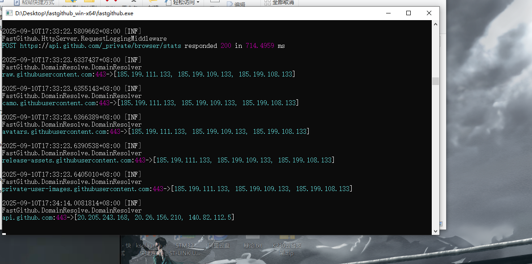
Task: Click the POST method word in the log
Action: pyautogui.click(x=9, y=46)
